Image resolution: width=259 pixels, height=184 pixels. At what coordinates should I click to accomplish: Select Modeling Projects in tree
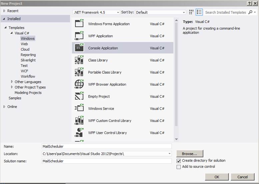(28, 93)
